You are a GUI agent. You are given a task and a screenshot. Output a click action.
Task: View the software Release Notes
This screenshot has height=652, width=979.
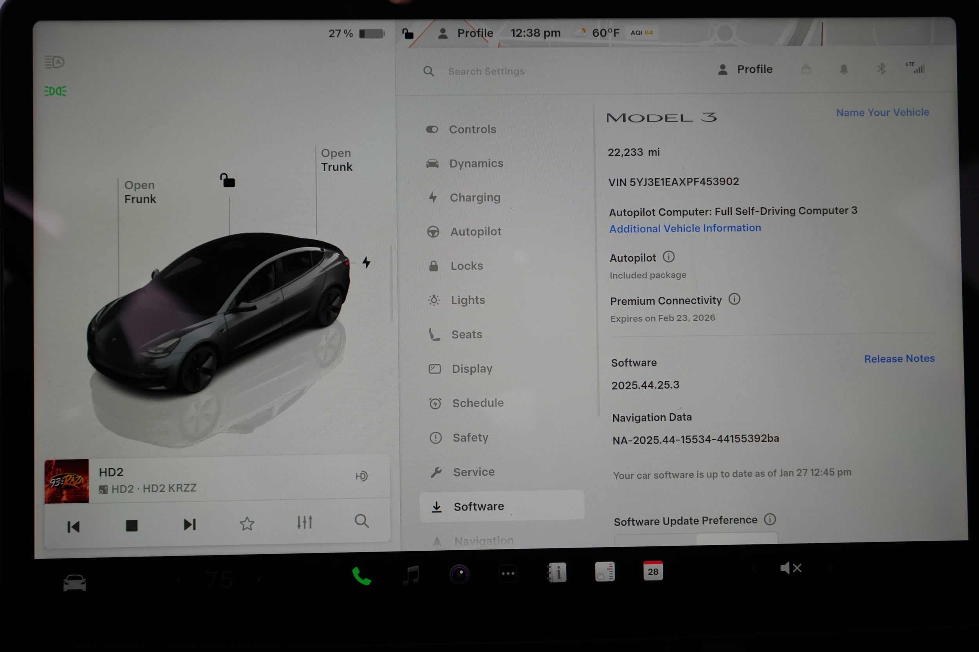tap(899, 358)
